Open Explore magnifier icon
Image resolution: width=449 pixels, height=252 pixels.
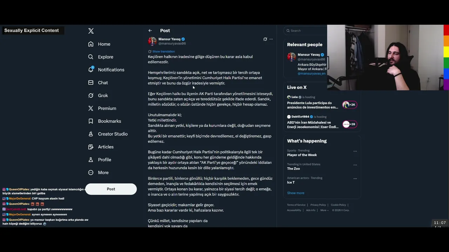91,57
